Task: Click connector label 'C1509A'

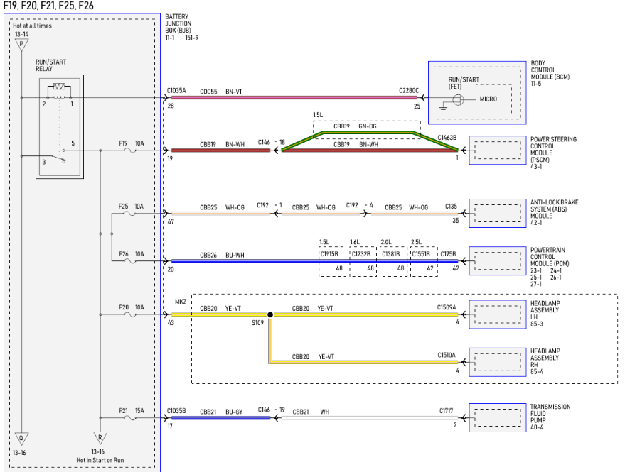Action: (x=447, y=307)
